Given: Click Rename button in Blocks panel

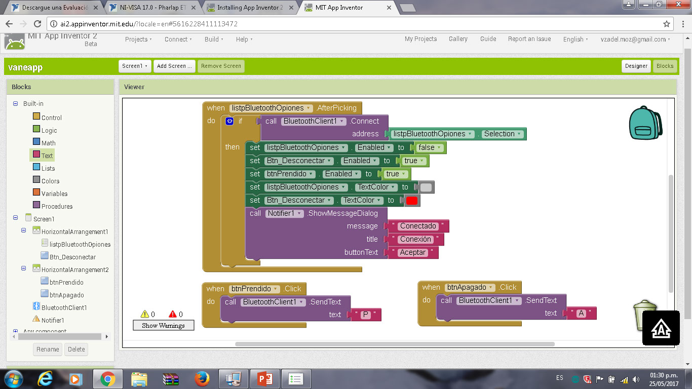Looking at the screenshot, I should click(x=48, y=349).
